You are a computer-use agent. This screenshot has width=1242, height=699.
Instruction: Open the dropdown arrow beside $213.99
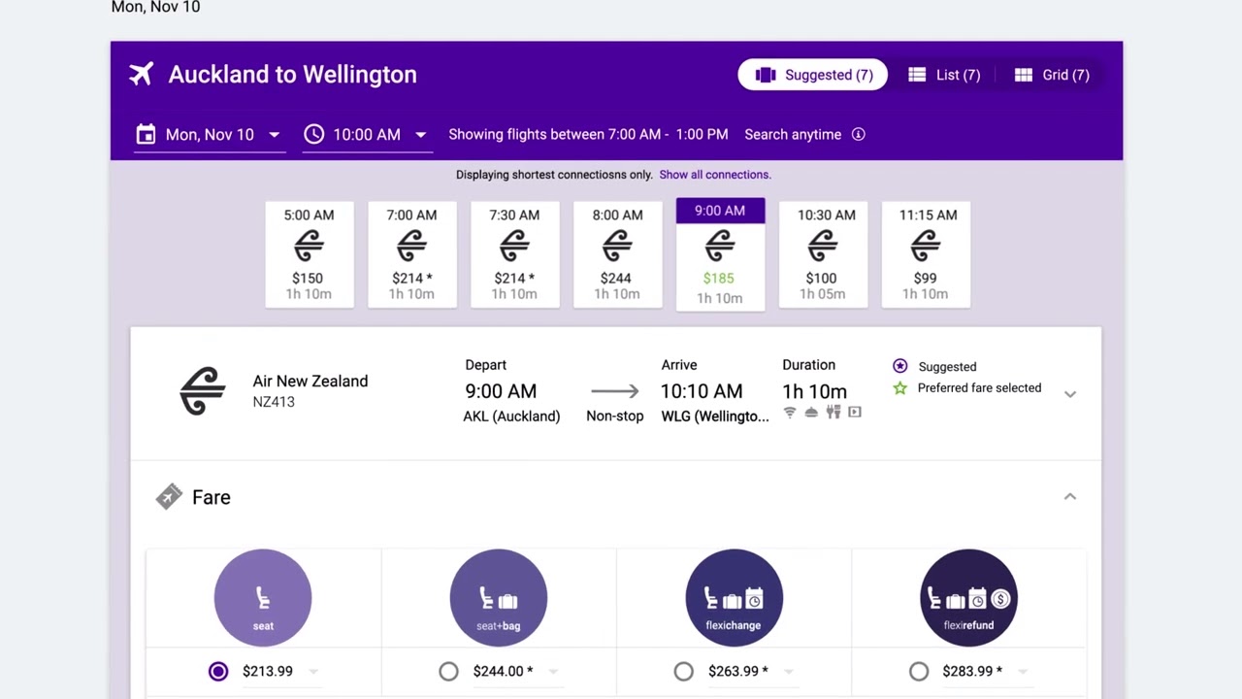[312, 671]
